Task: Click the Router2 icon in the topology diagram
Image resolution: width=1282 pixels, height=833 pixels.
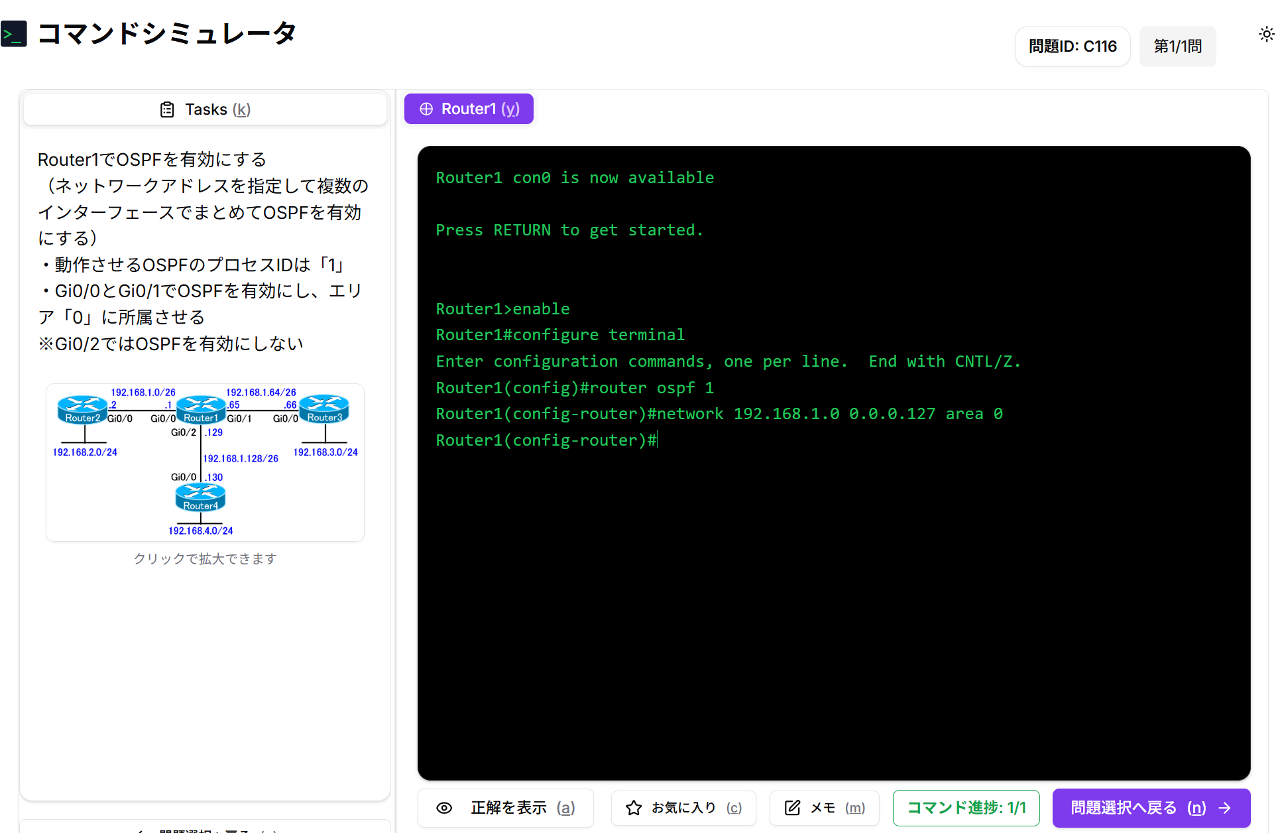Action: click(82, 409)
